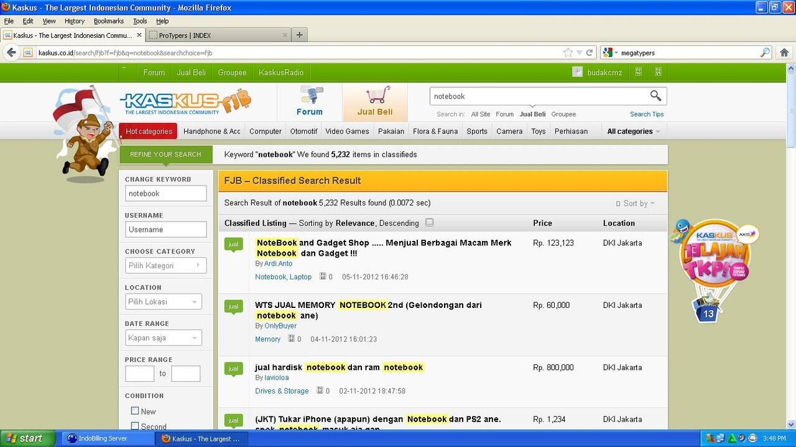Image resolution: width=796 pixels, height=447 pixels.
Task: Open the Tools menu
Action: click(140, 21)
